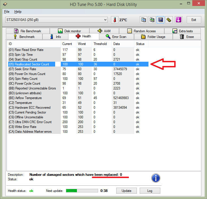Select the Offline Uncorrectable row
The image size is (207, 199).
[x=78, y=117]
